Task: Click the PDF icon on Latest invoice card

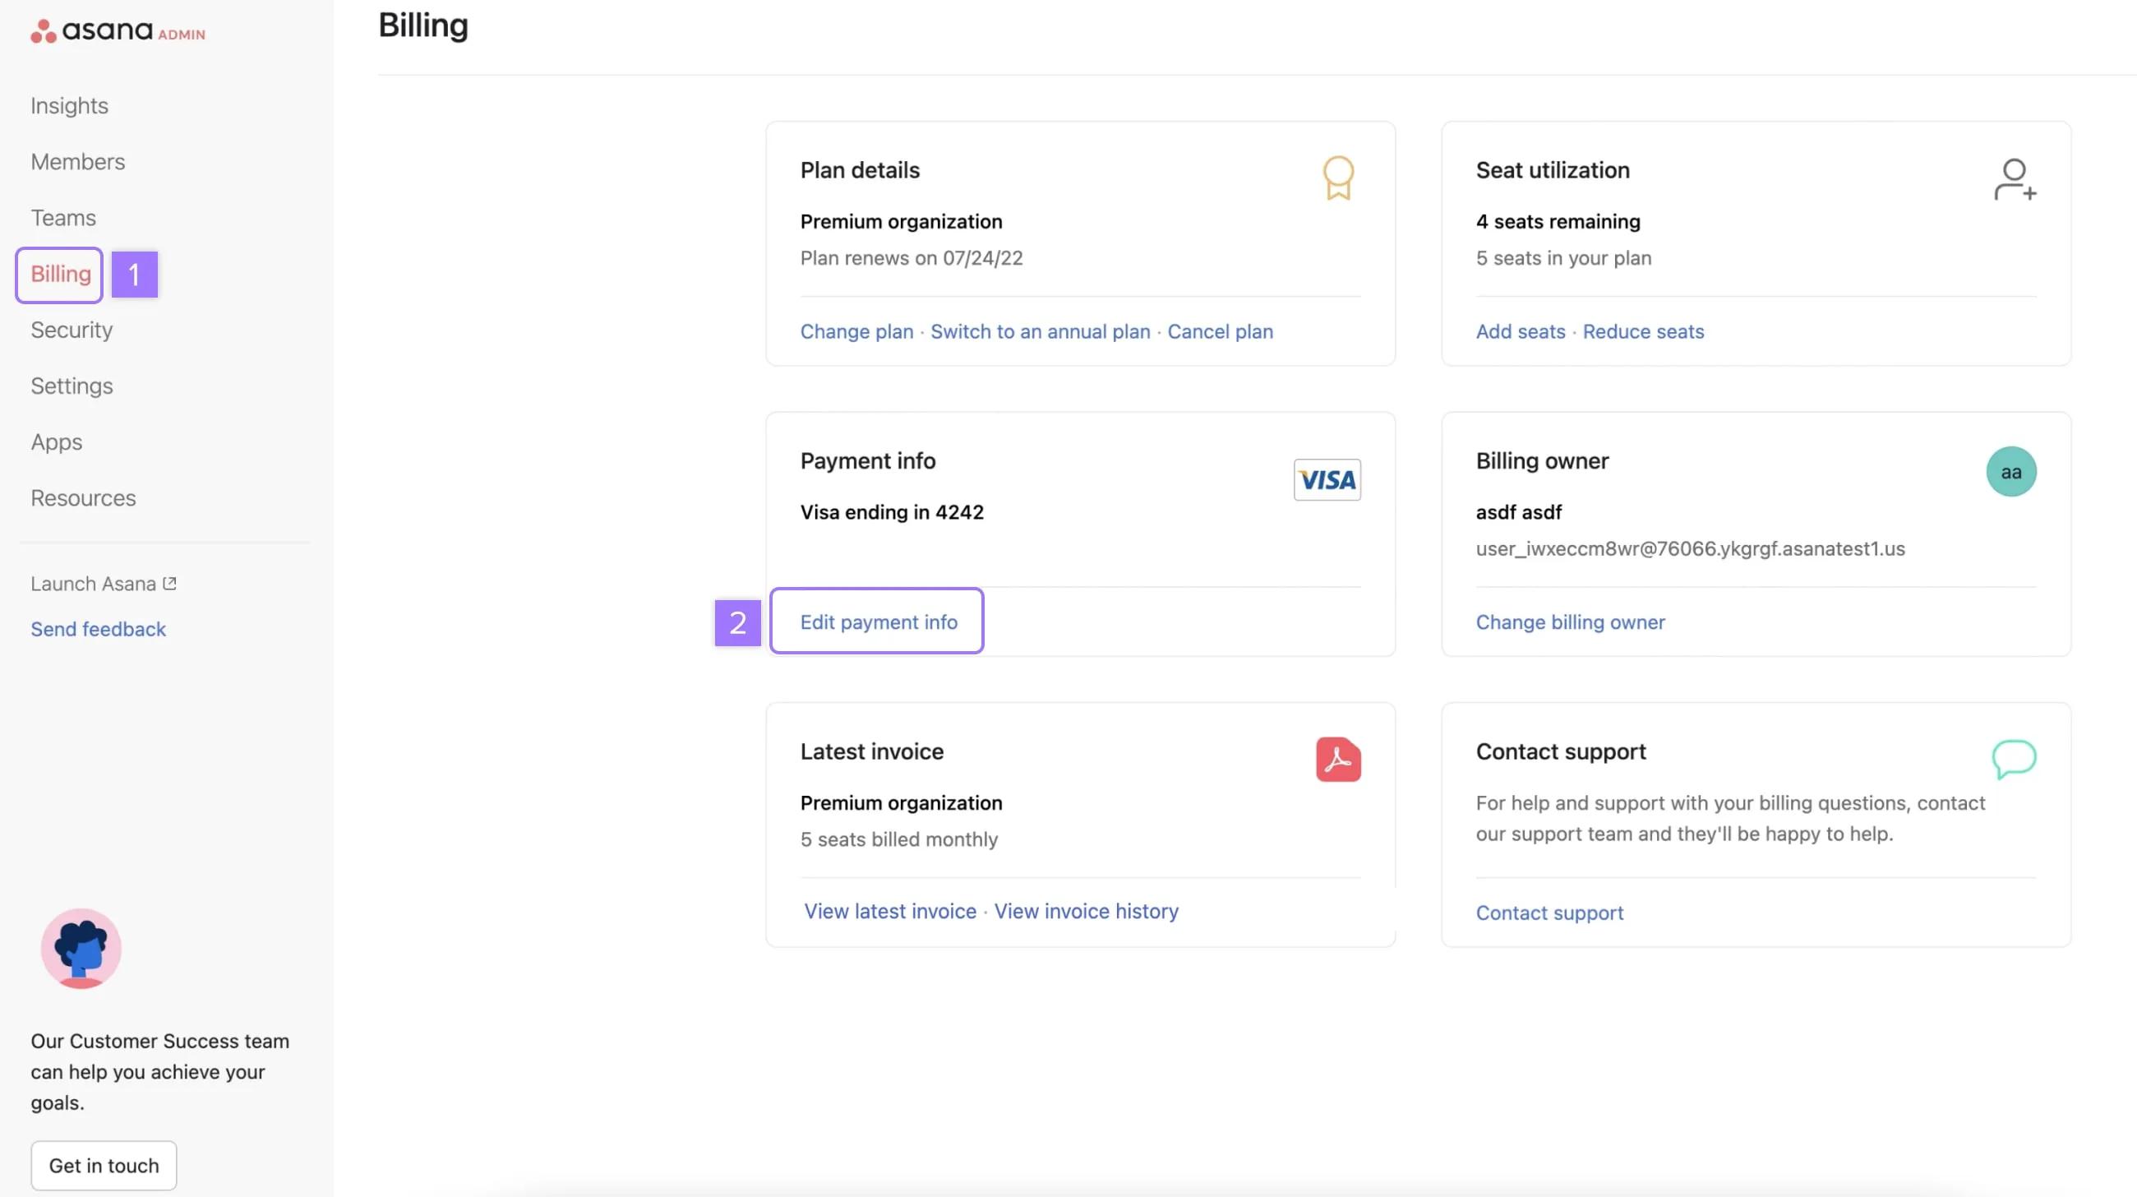Action: pyautogui.click(x=1337, y=759)
